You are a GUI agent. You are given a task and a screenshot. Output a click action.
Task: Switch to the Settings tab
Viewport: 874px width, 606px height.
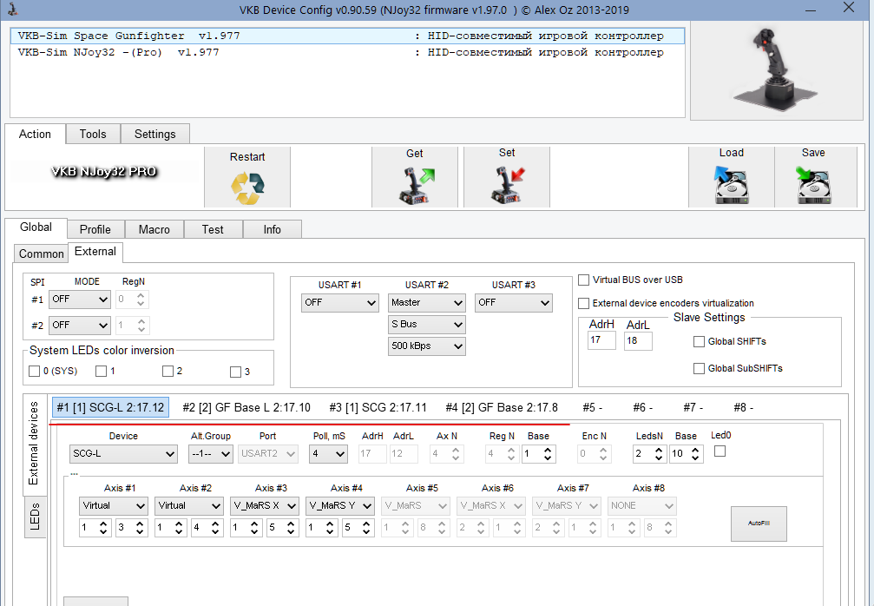(x=155, y=134)
